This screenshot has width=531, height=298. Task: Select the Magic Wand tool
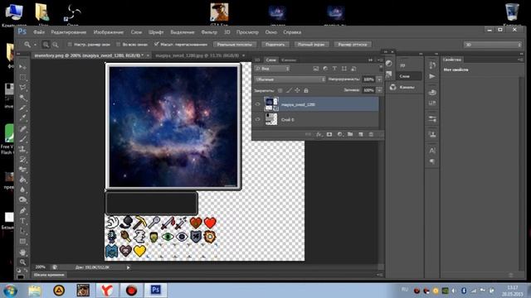click(22, 98)
